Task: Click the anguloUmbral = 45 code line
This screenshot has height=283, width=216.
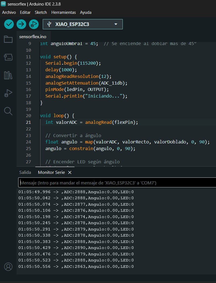Action: (x=69, y=44)
